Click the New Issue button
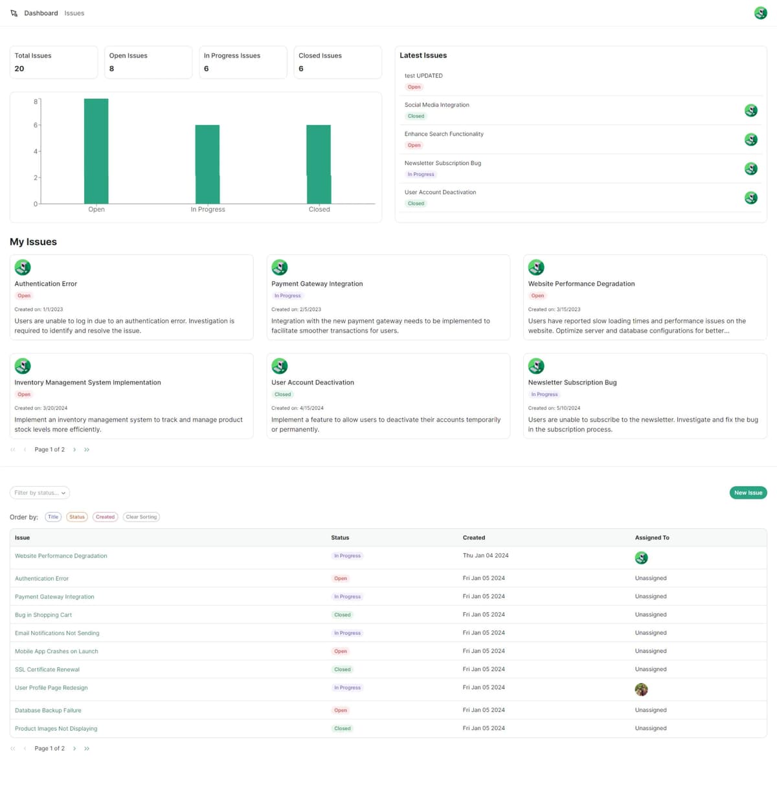Image resolution: width=777 pixels, height=809 pixels. [x=748, y=493]
